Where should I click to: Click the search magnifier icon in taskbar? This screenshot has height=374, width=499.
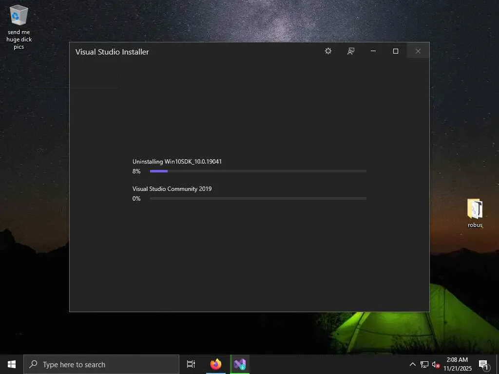point(33,364)
